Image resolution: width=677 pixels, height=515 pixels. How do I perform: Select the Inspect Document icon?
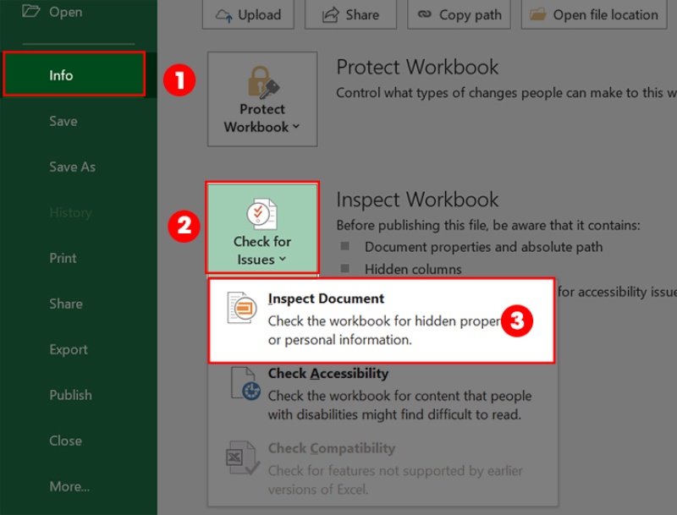[243, 308]
